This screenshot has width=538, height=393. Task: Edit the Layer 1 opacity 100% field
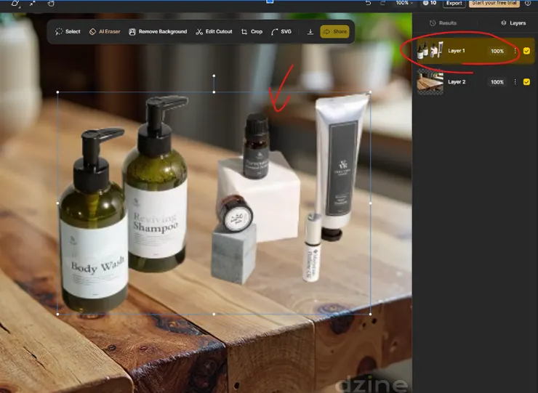497,51
